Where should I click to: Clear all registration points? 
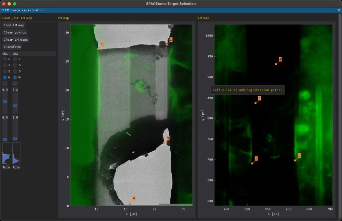(x=15, y=32)
